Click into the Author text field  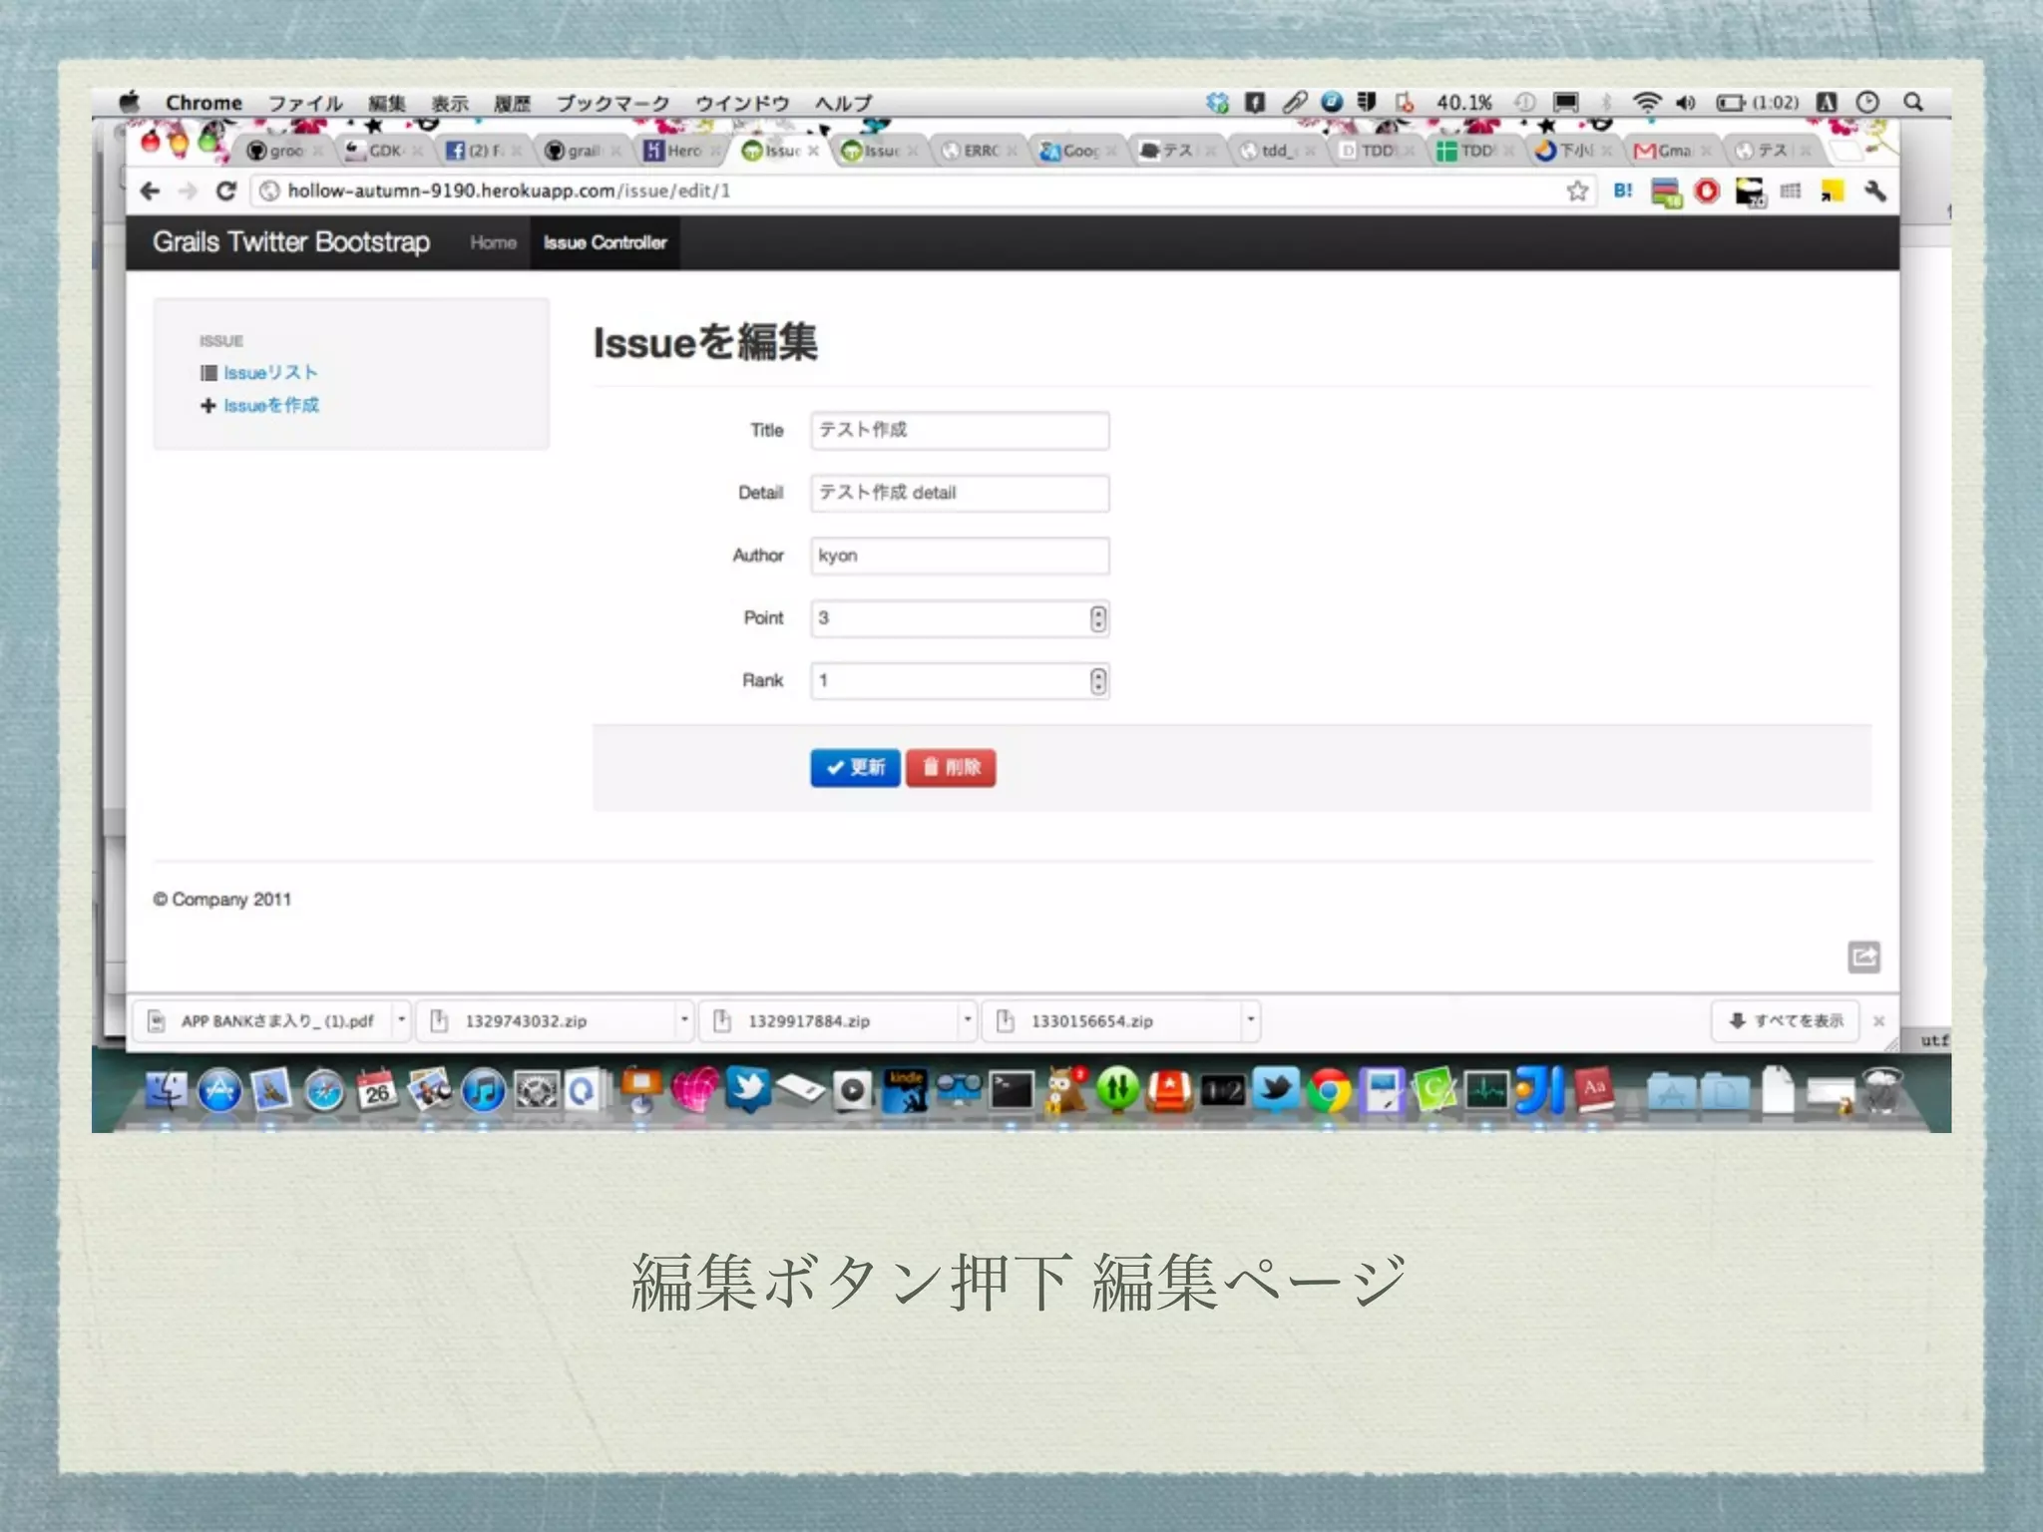click(959, 557)
